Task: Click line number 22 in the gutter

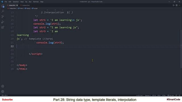Action: (12, 46)
